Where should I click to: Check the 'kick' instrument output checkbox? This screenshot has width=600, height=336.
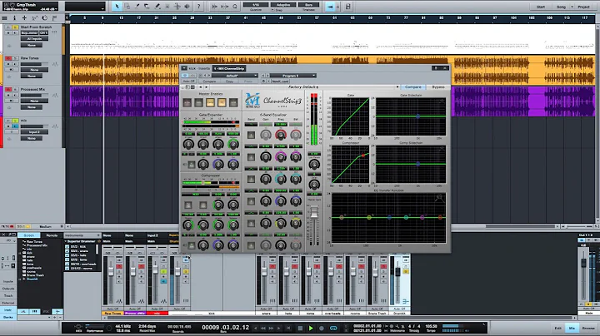click(x=67, y=247)
